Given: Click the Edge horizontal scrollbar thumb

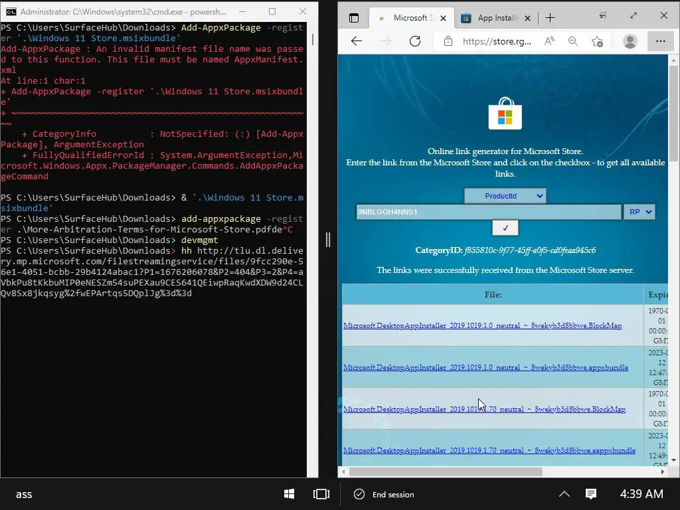Looking at the screenshot, I should coord(446,472).
